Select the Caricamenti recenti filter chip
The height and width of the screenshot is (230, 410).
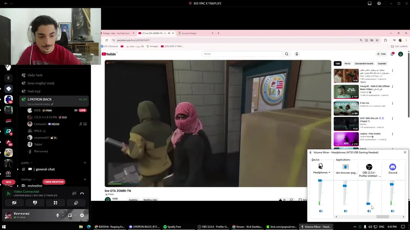point(364,64)
